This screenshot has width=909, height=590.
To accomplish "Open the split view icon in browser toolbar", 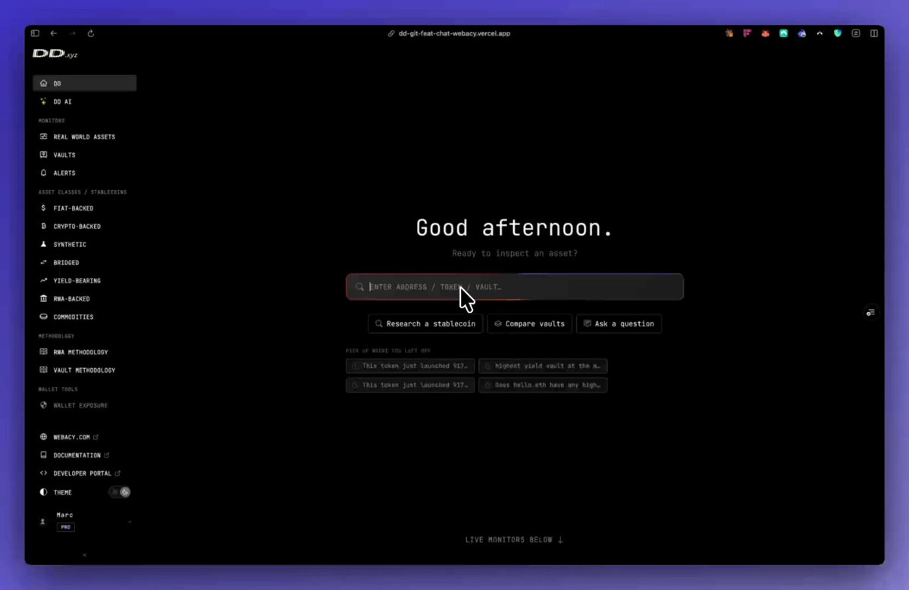I will tap(873, 33).
